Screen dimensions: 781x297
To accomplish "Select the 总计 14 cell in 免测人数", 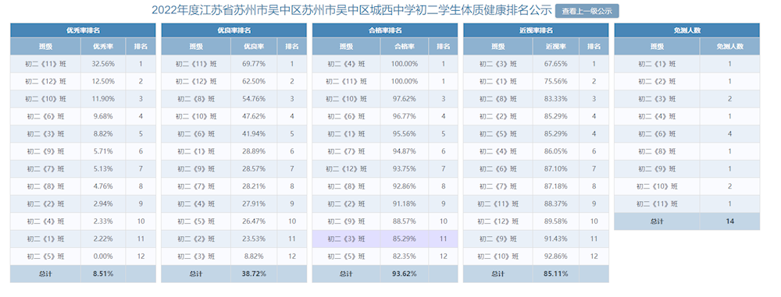I will pyautogui.click(x=729, y=221).
